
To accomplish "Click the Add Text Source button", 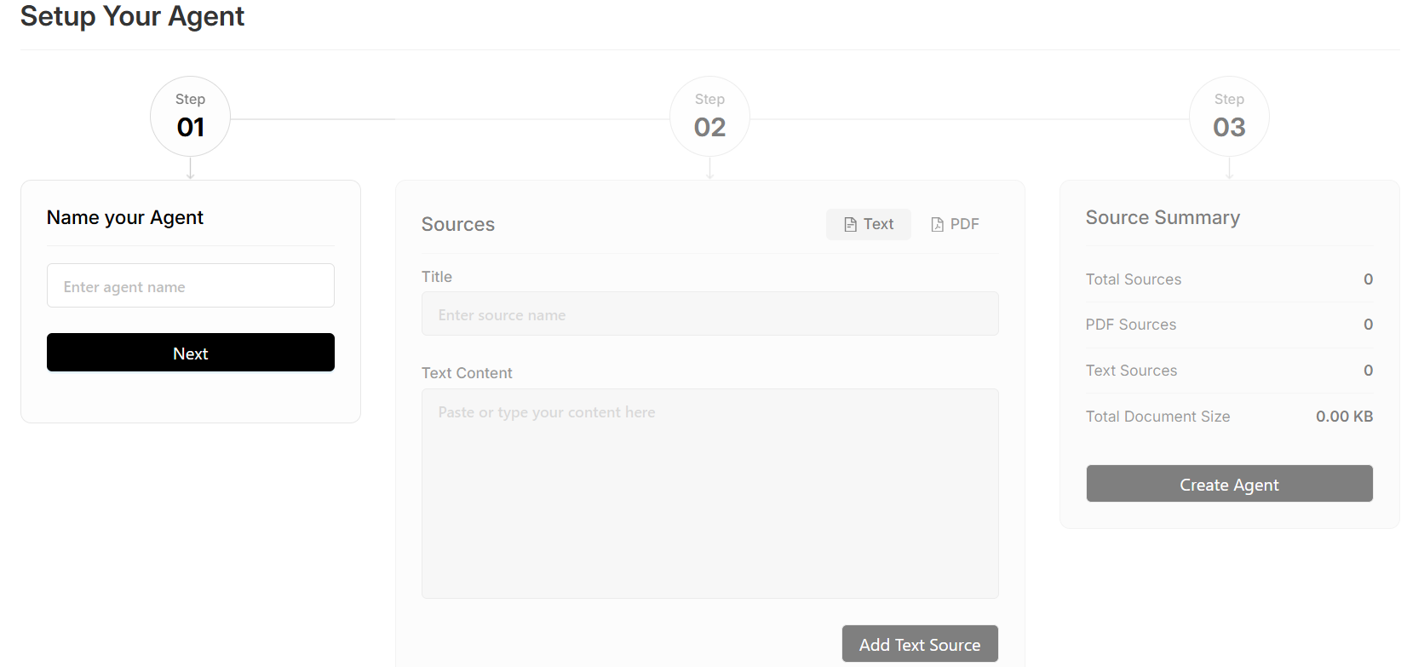I will click(x=920, y=644).
